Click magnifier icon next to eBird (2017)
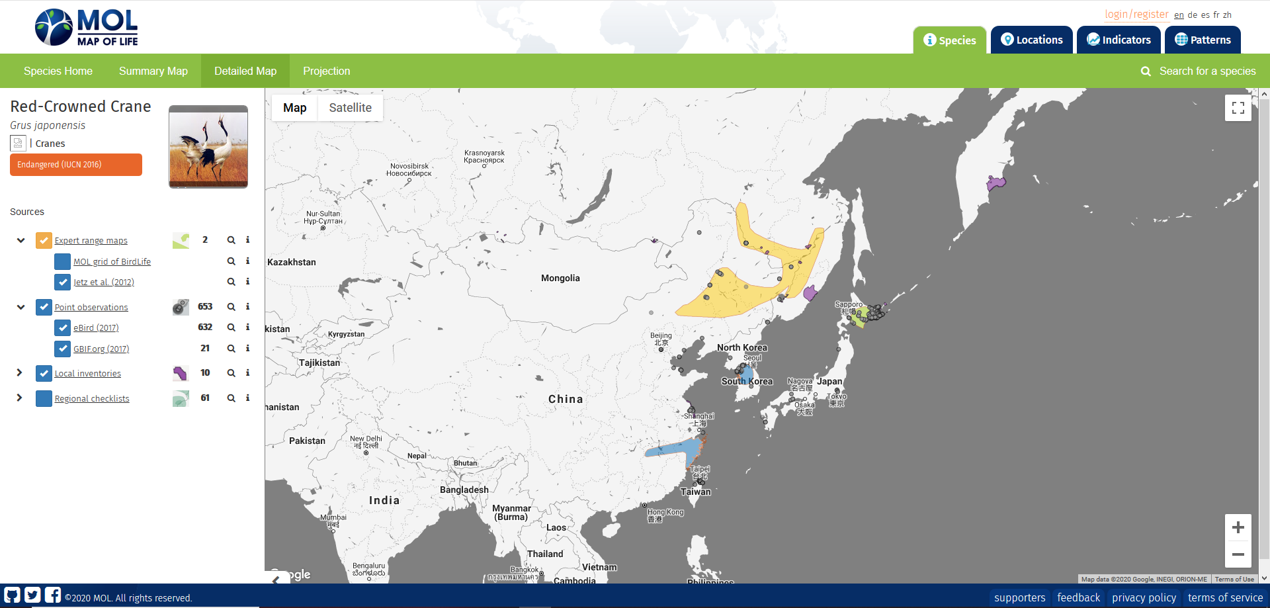1270x608 pixels. coord(232,327)
